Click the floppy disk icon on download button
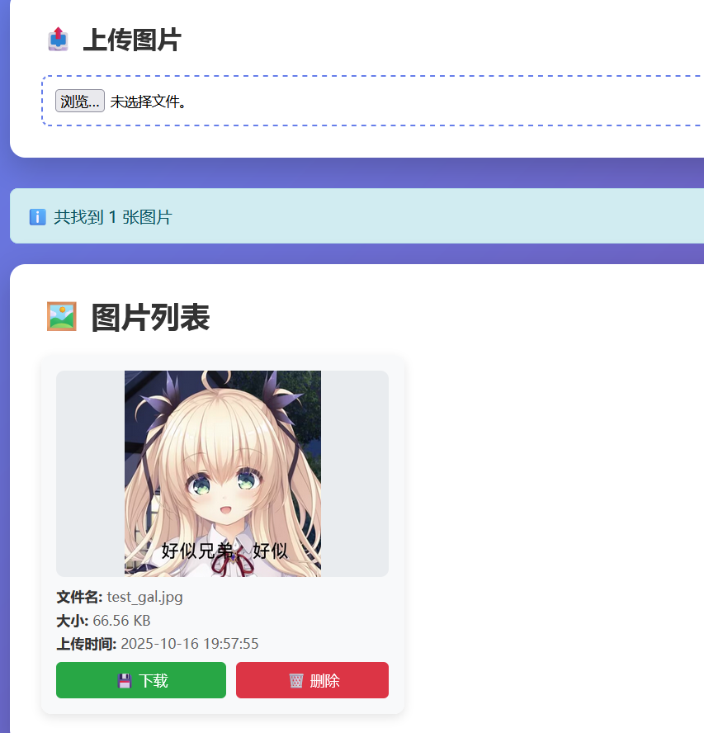704x733 pixels. pyautogui.click(x=125, y=681)
